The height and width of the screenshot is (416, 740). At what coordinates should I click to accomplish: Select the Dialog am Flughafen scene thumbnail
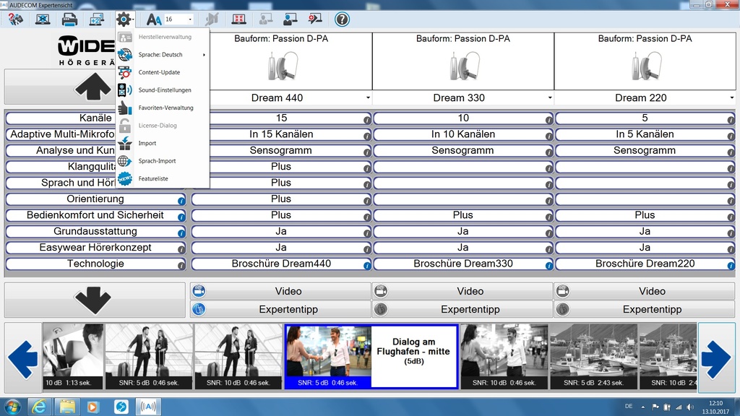(x=371, y=356)
